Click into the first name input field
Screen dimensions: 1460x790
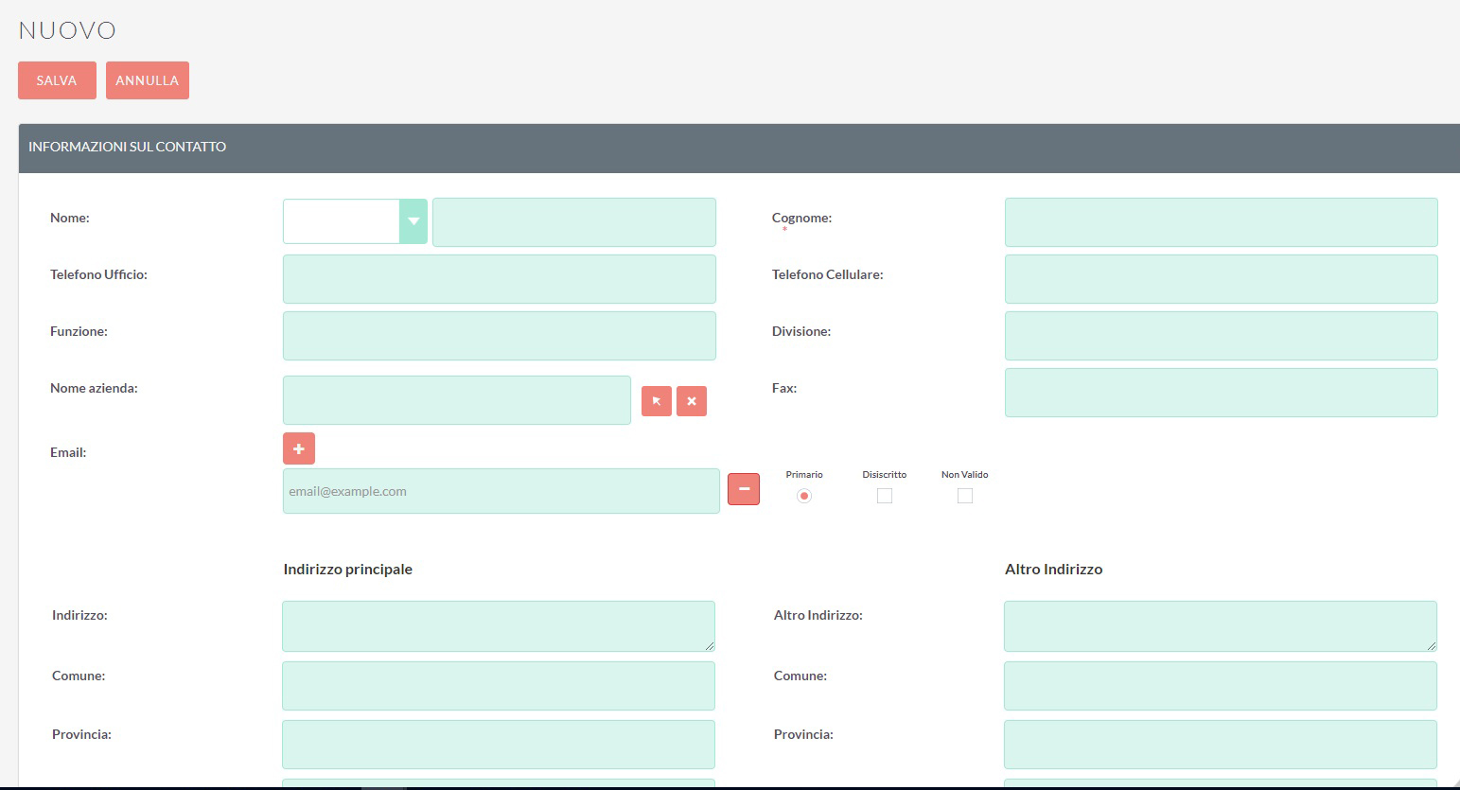573,222
